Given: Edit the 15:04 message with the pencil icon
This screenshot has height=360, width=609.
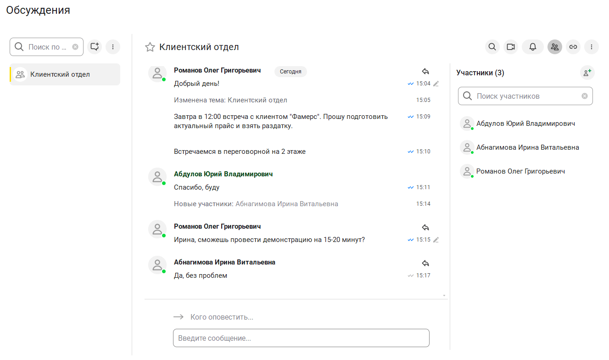Looking at the screenshot, I should (x=436, y=84).
